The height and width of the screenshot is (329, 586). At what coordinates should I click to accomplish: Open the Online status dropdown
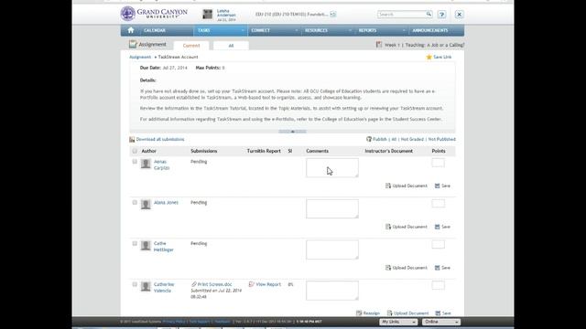click(x=441, y=322)
